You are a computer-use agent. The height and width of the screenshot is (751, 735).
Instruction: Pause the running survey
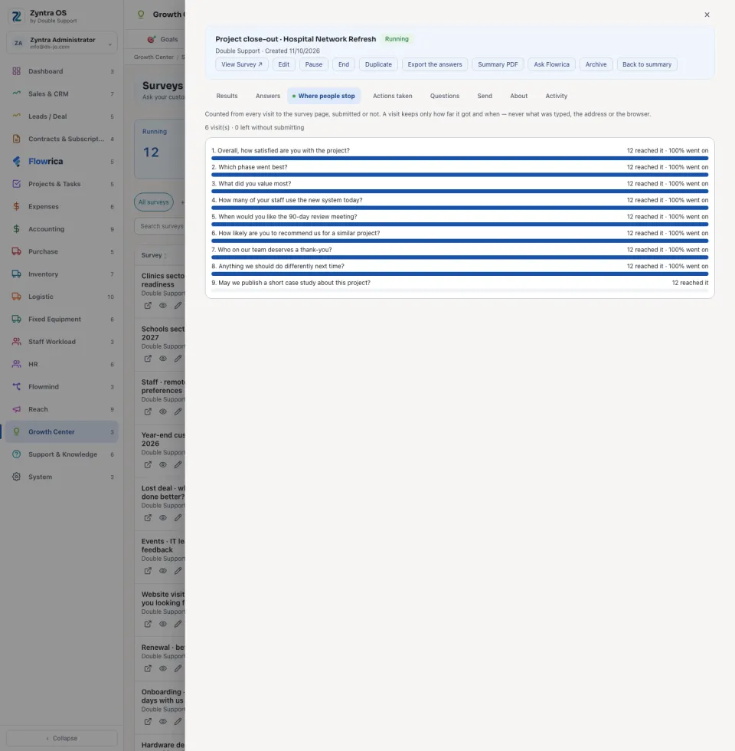click(x=314, y=64)
